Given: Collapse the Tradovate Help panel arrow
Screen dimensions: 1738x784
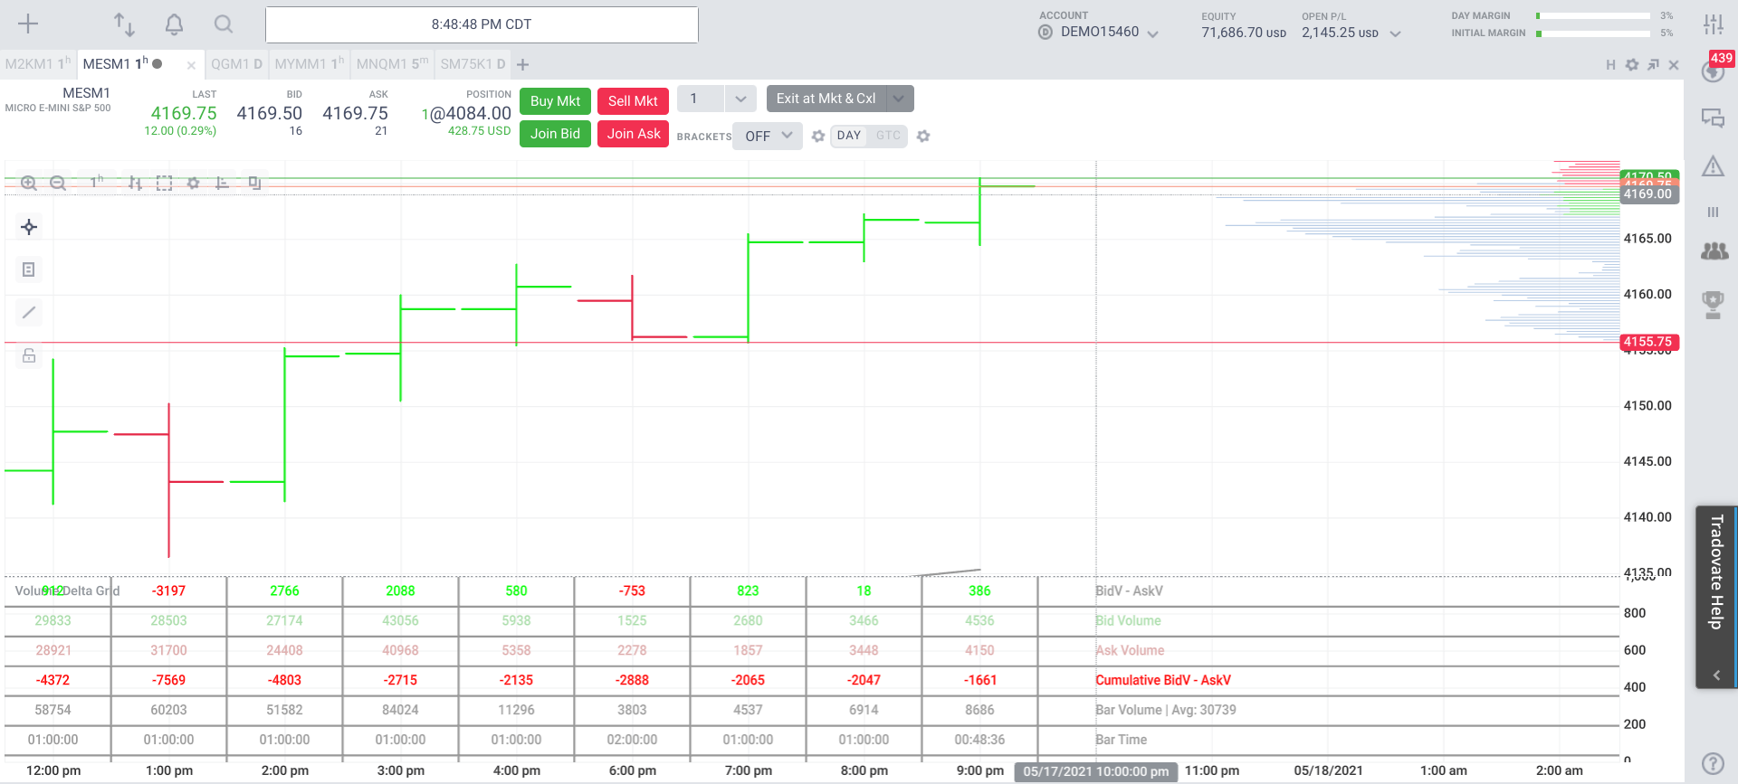Looking at the screenshot, I should (1715, 675).
